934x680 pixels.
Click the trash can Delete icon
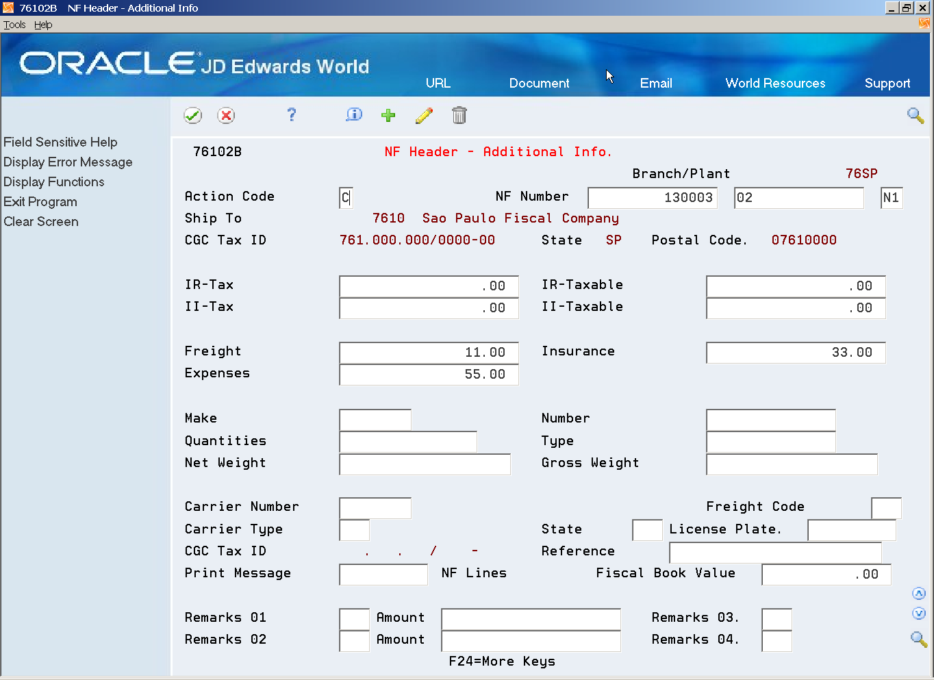click(x=459, y=115)
